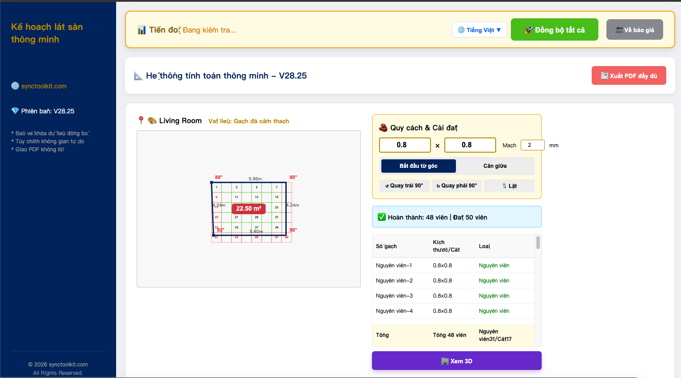
Task: Click the palette icon beside Living Room
Action: point(152,120)
